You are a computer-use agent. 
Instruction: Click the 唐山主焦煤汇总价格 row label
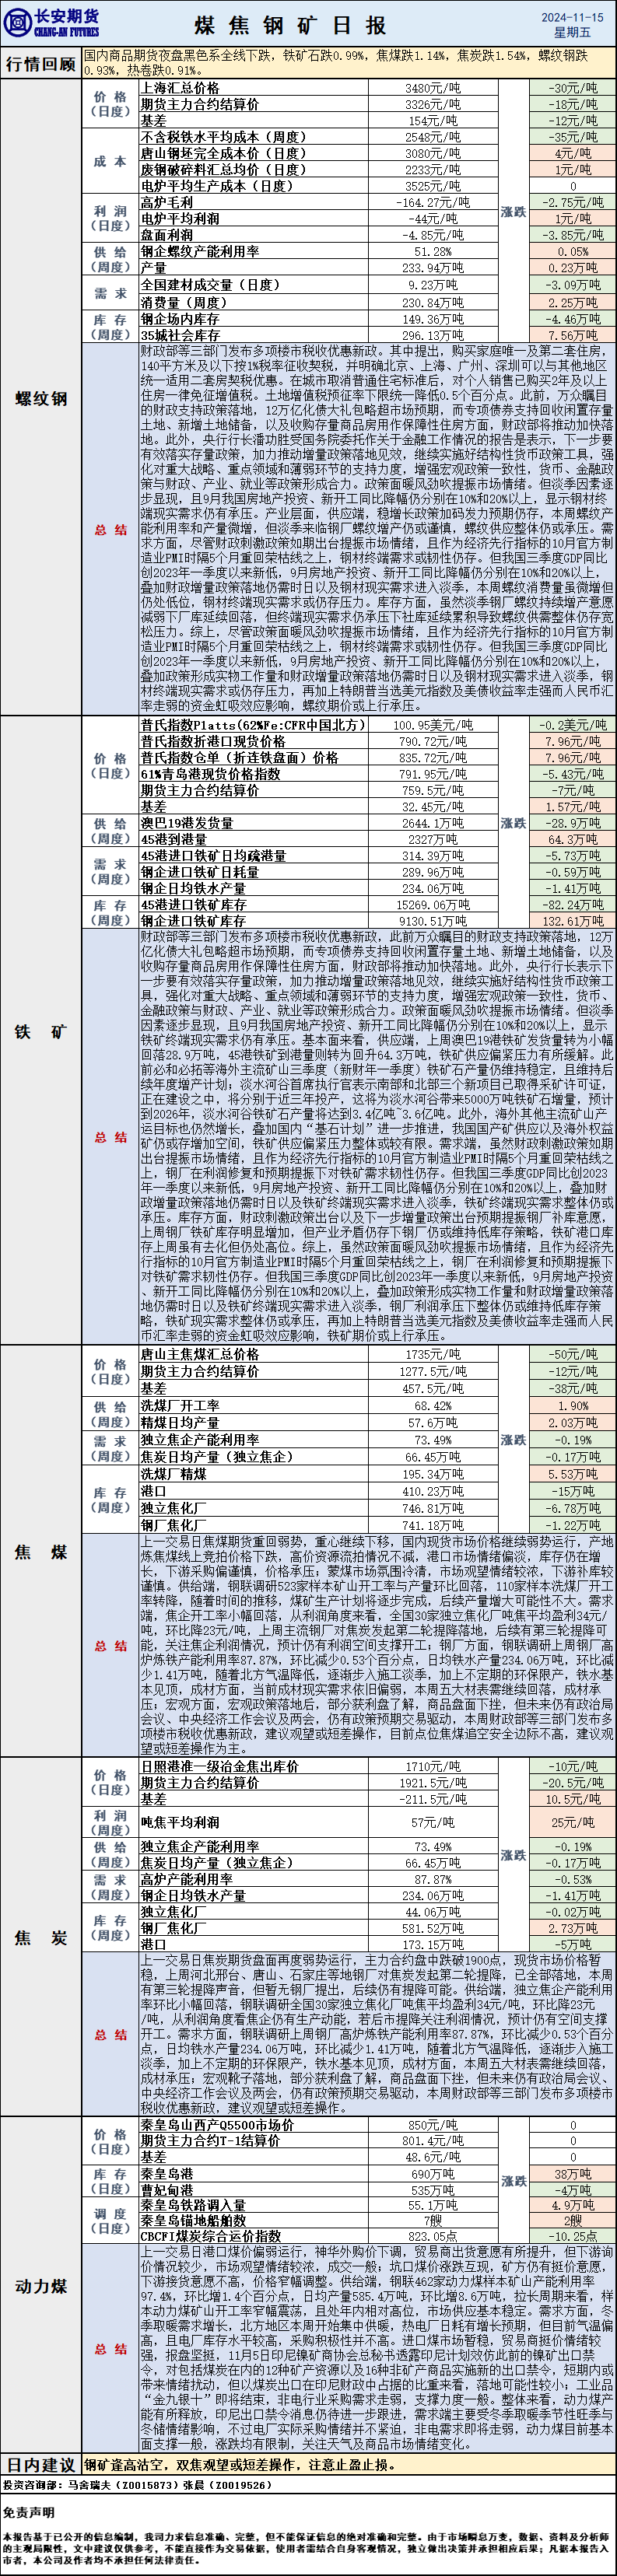[200, 1354]
